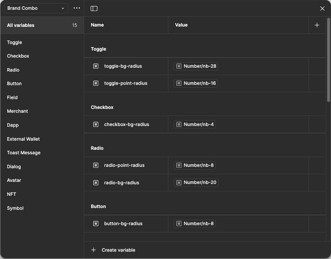Toggle the sidebar panel visibility icon
Viewport: 331px width, 259px height.
(x=94, y=8)
